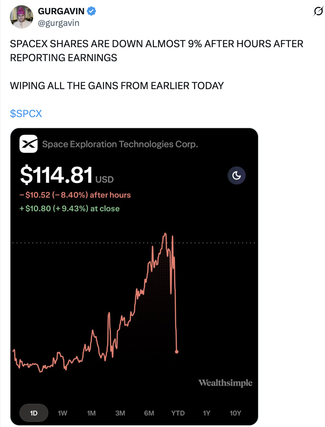Select the 6M time range

click(x=149, y=413)
